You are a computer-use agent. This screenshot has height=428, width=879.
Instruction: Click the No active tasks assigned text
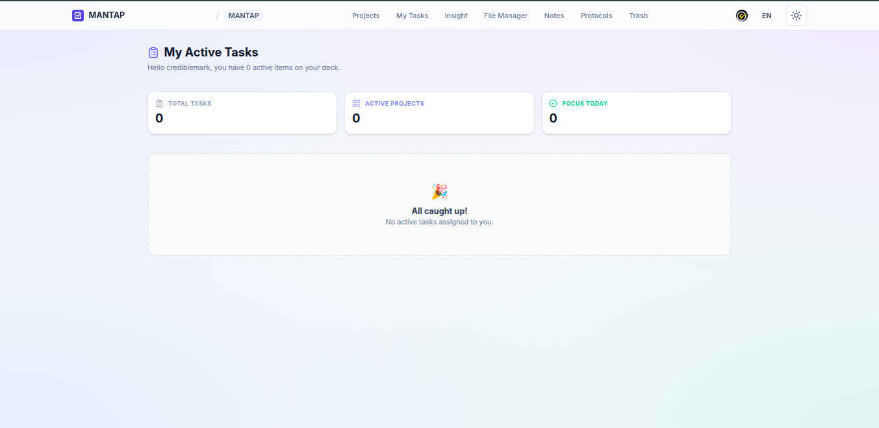439,222
